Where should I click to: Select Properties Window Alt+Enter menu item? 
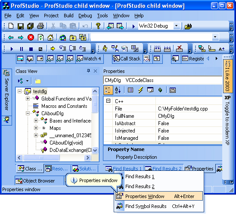coord(159,196)
